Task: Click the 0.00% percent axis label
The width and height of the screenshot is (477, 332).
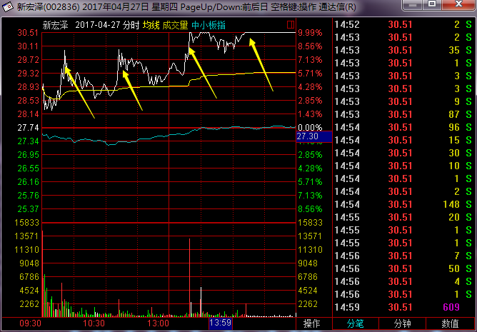Action: [310, 128]
